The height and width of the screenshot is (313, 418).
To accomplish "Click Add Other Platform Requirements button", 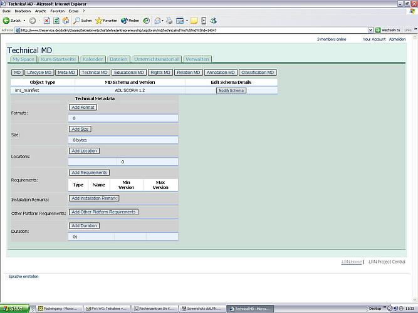I will (103, 212).
